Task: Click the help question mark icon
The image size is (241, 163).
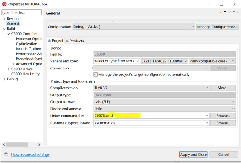Action: pos(6,154)
